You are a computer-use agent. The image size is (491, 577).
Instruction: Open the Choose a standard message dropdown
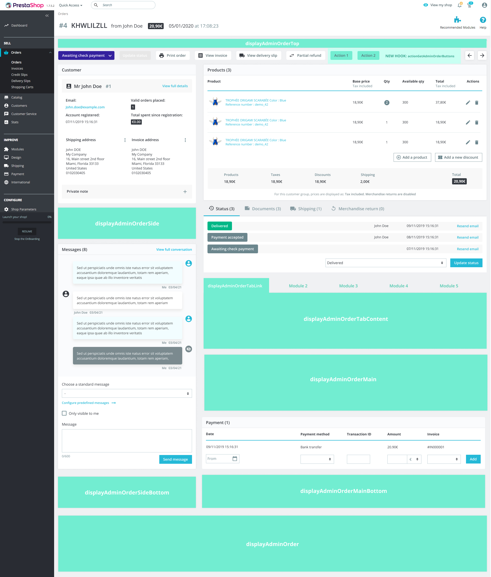pyautogui.click(x=127, y=394)
